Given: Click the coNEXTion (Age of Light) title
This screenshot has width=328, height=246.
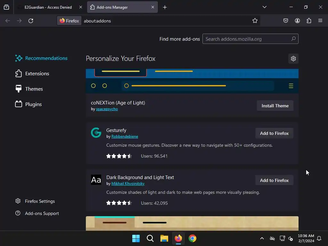Looking at the screenshot, I should tap(118, 103).
